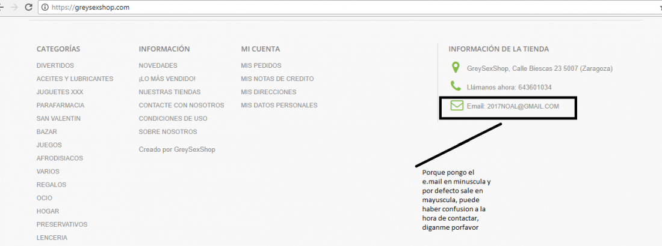The height and width of the screenshot is (246, 662).
Task: Click the Llámanos ahora phone number text
Action: [509, 87]
